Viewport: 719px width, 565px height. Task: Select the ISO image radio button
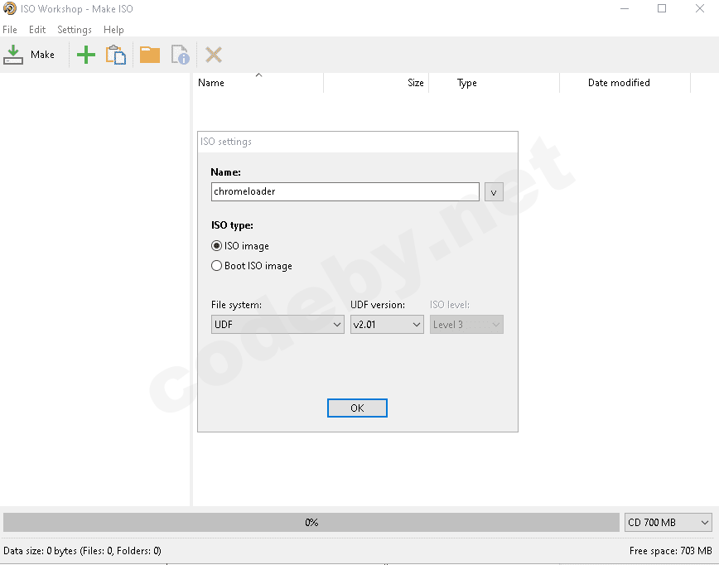click(x=217, y=246)
